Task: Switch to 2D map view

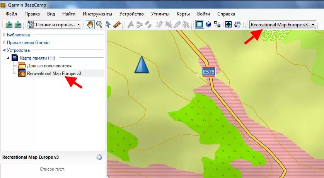Action: click(200, 25)
